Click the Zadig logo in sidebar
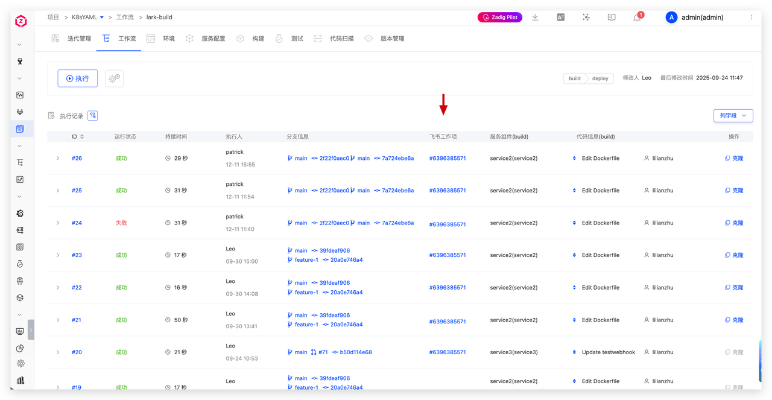The height and width of the screenshot is (400, 772). point(21,22)
